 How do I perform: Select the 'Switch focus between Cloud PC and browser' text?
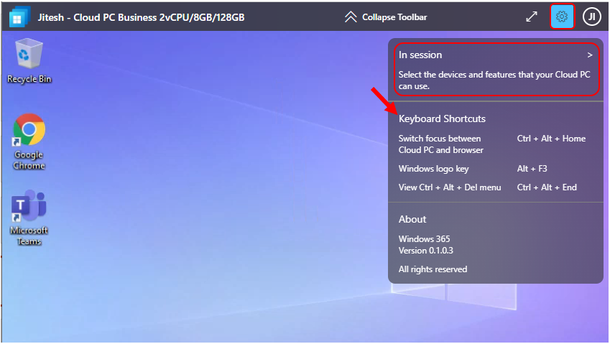pyautogui.click(x=440, y=144)
